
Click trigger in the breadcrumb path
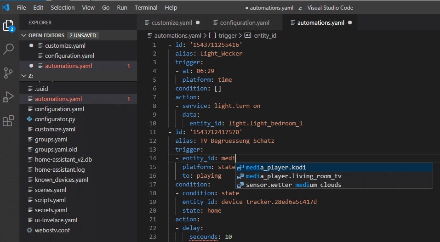(x=228, y=36)
